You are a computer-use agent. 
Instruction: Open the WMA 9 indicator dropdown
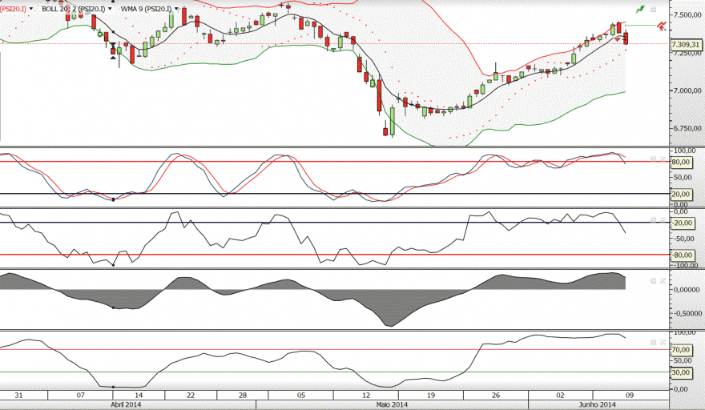(176, 9)
